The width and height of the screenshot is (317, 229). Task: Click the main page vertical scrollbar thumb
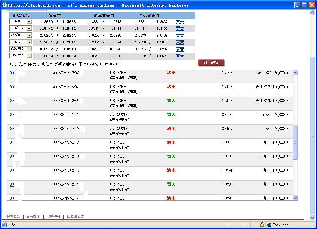coord(312,136)
